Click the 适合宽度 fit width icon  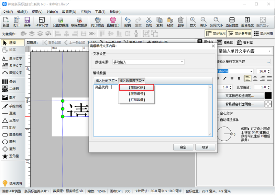tap(232, 22)
